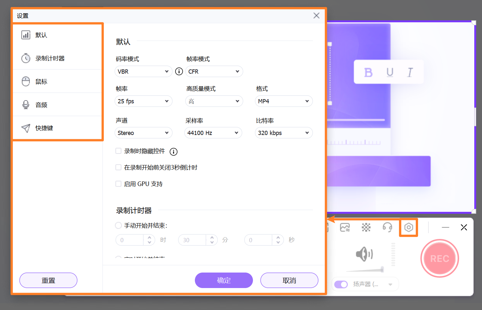Toggle the 扬声器 speaker switch off

341,284
